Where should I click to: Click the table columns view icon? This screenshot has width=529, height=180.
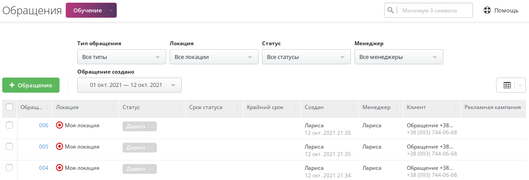click(x=507, y=85)
